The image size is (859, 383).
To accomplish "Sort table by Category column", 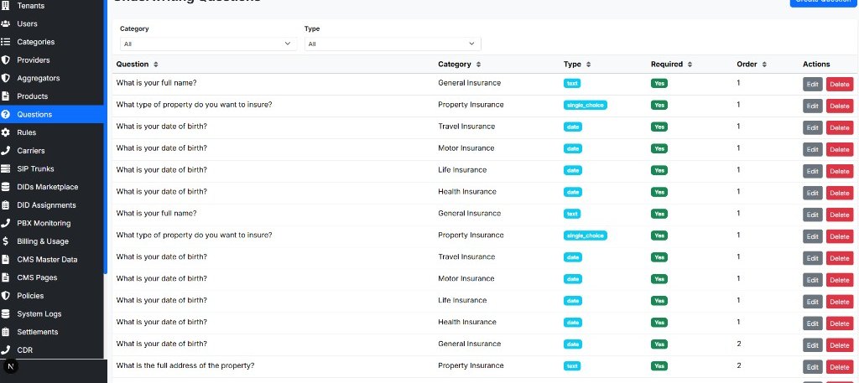I will tap(459, 64).
